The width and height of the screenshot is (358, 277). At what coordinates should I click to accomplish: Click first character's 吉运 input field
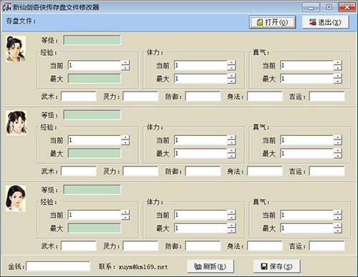tap(327, 97)
